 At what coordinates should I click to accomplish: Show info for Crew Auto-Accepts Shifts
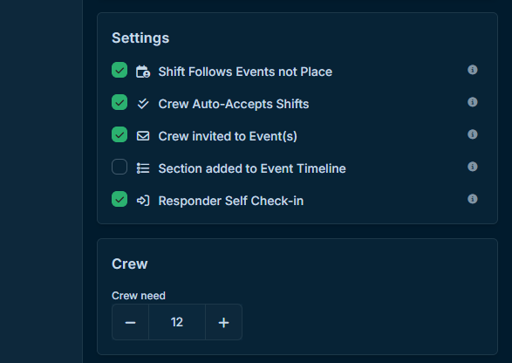[x=473, y=102]
